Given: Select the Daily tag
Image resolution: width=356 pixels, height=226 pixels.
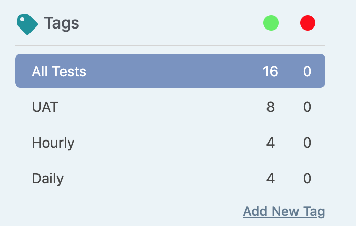Looking at the screenshot, I should tap(170, 178).
